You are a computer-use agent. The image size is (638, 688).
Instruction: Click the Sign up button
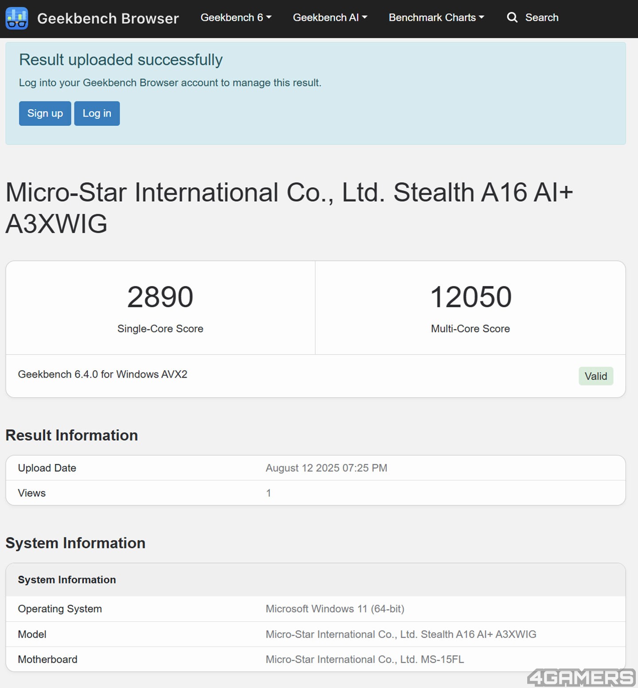point(45,113)
